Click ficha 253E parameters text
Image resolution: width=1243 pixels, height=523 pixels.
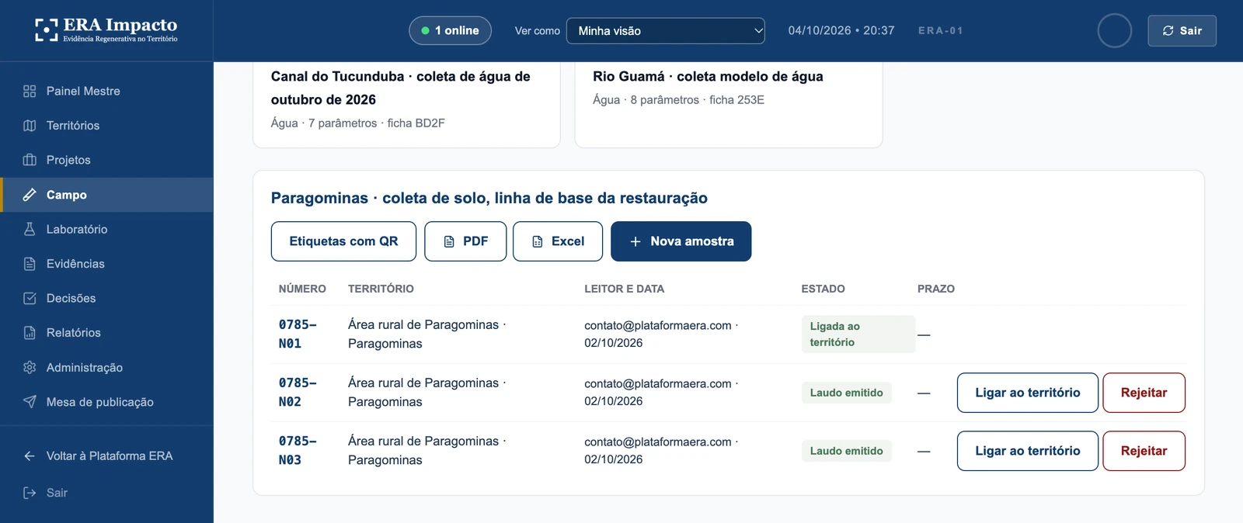678,99
